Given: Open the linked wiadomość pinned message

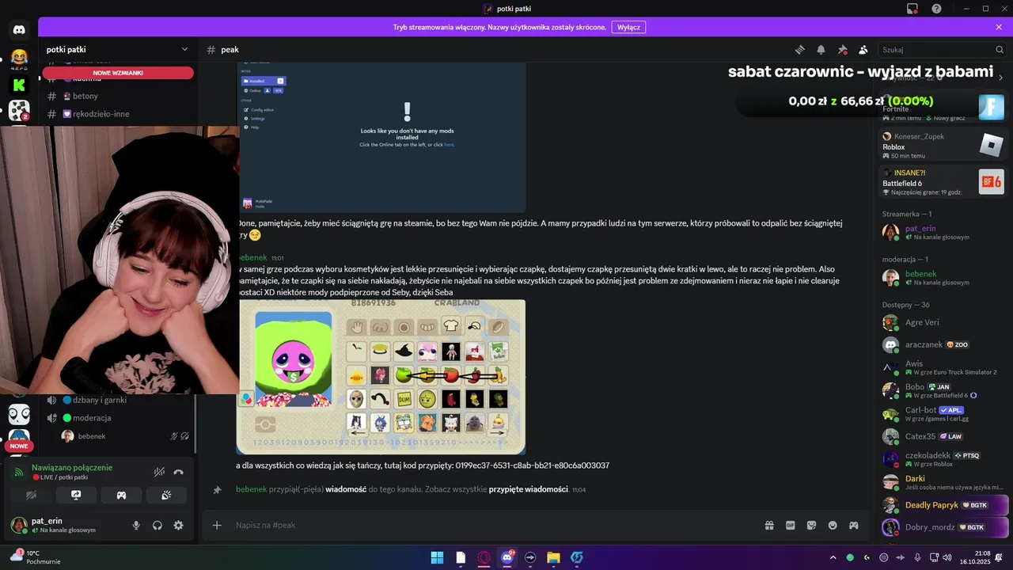Looking at the screenshot, I should point(346,489).
